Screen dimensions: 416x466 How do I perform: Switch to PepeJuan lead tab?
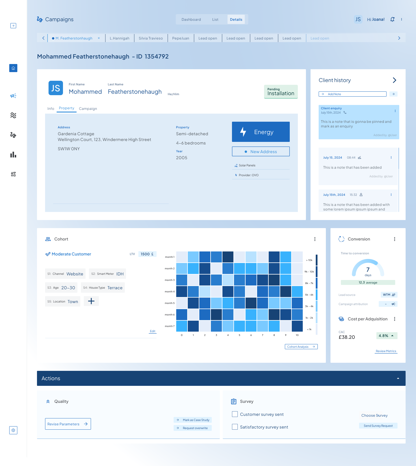point(181,38)
